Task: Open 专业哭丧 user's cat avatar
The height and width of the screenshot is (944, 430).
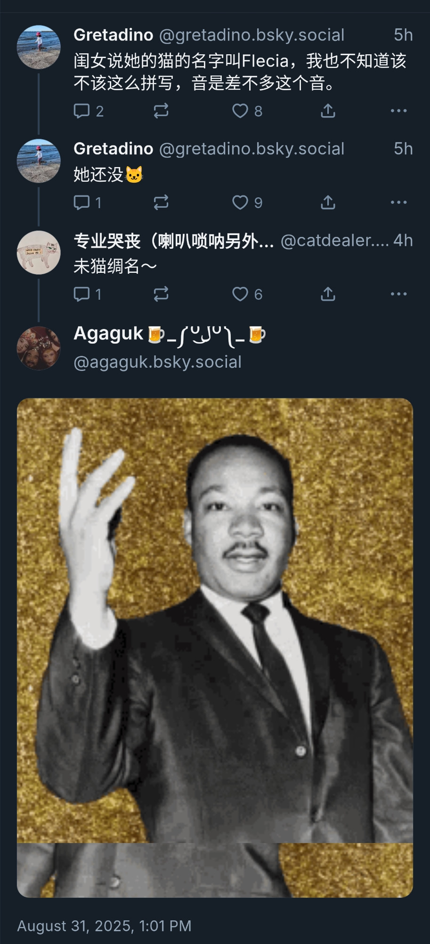Action: [x=39, y=253]
